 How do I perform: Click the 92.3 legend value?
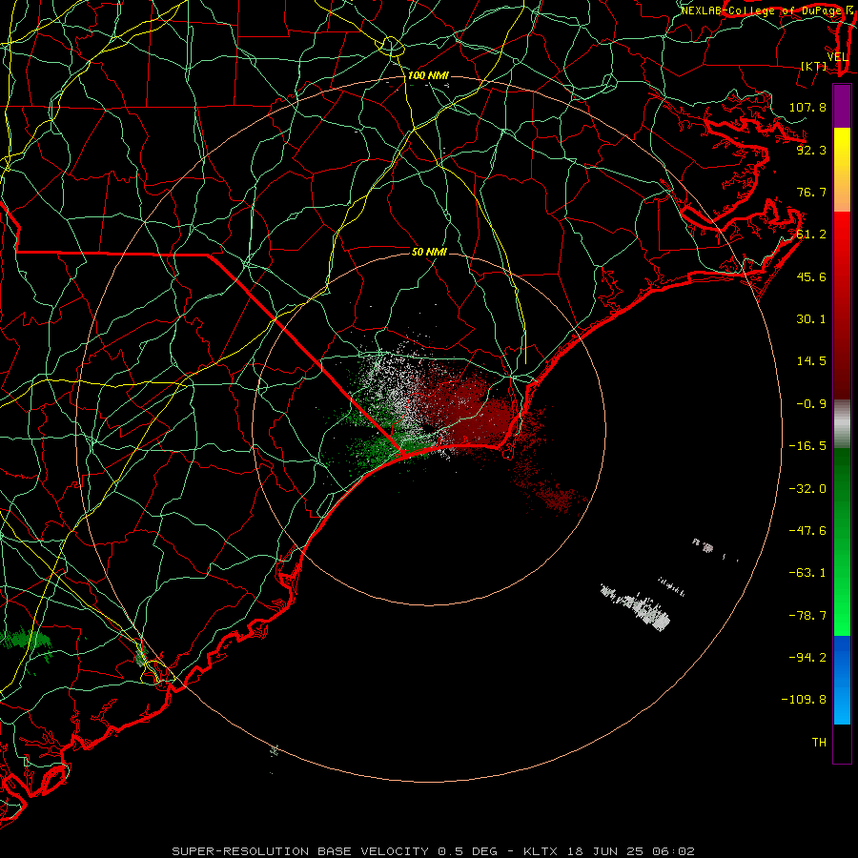pyautogui.click(x=811, y=150)
